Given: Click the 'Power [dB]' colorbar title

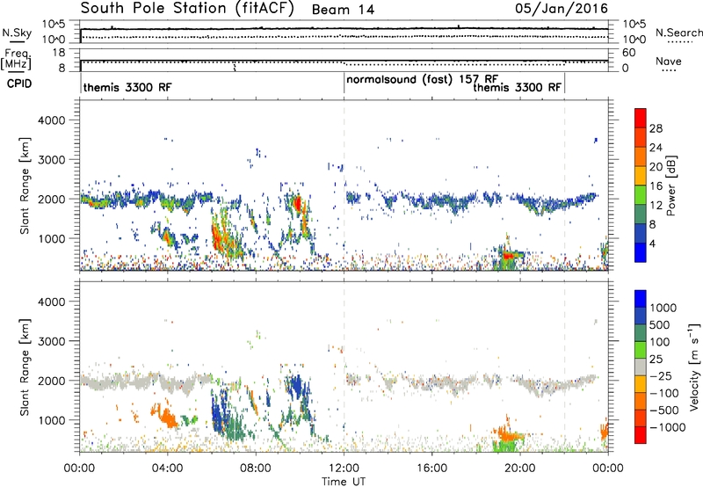Looking at the screenshot, I should (x=671, y=185).
